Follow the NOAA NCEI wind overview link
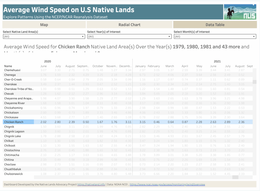260x191 pixels. pyautogui.click(x=167, y=184)
